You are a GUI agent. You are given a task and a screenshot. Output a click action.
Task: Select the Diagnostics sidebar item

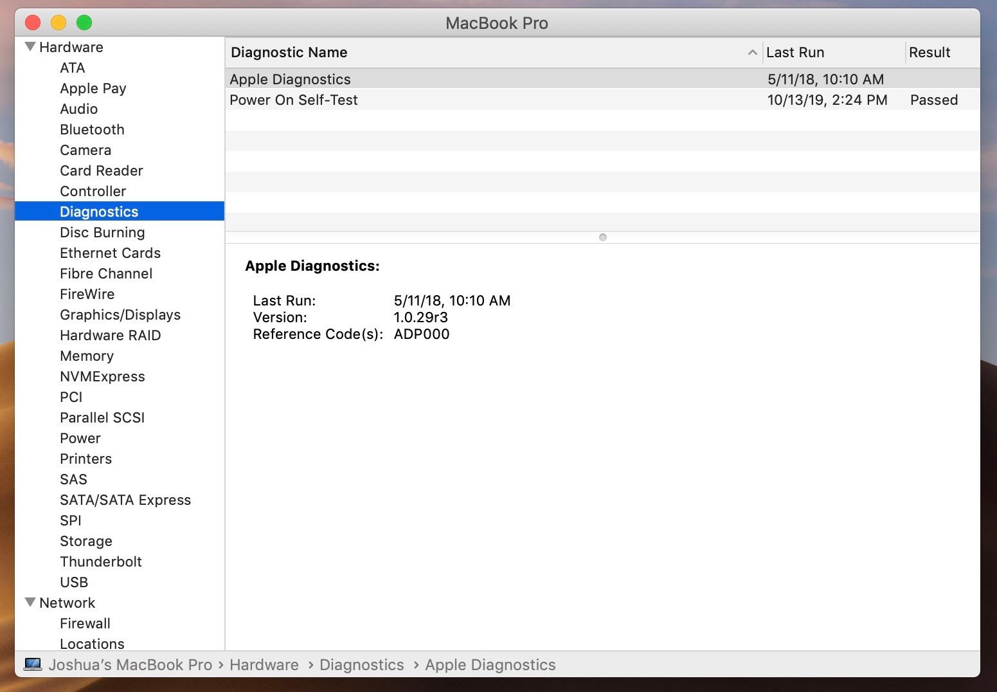120,212
